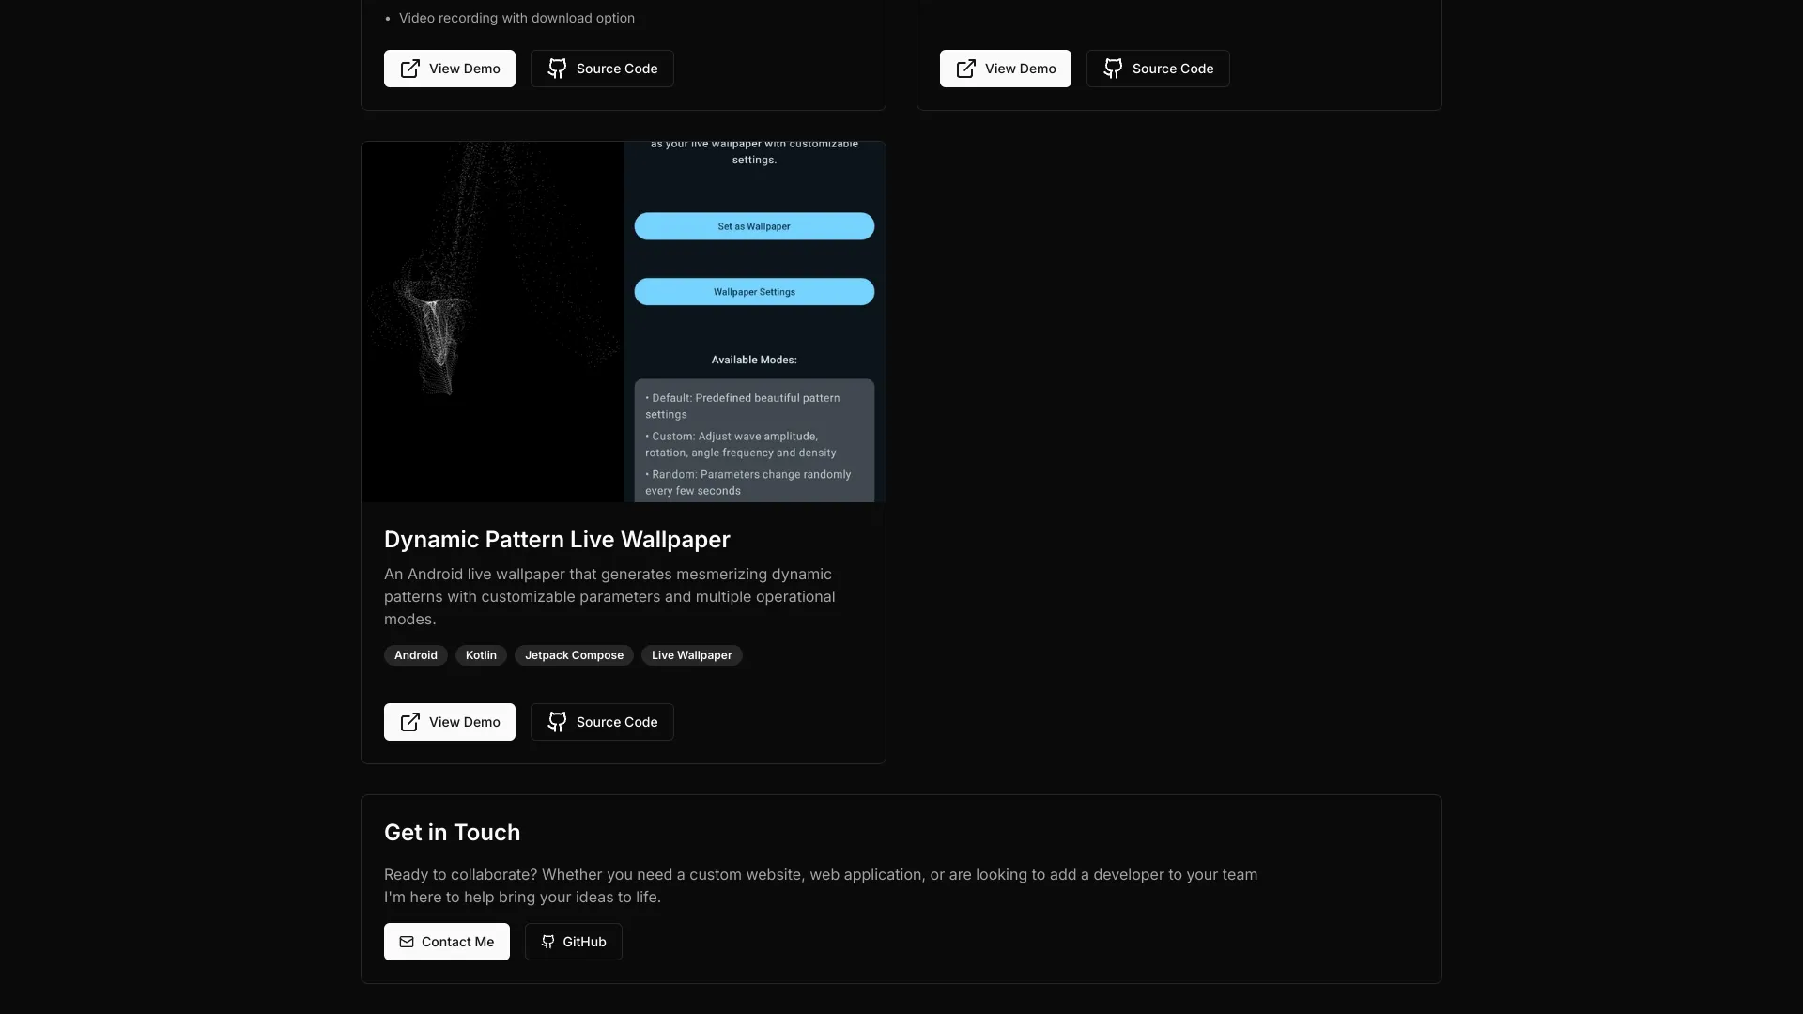Toggle the Kotlin technology tag

click(481, 655)
